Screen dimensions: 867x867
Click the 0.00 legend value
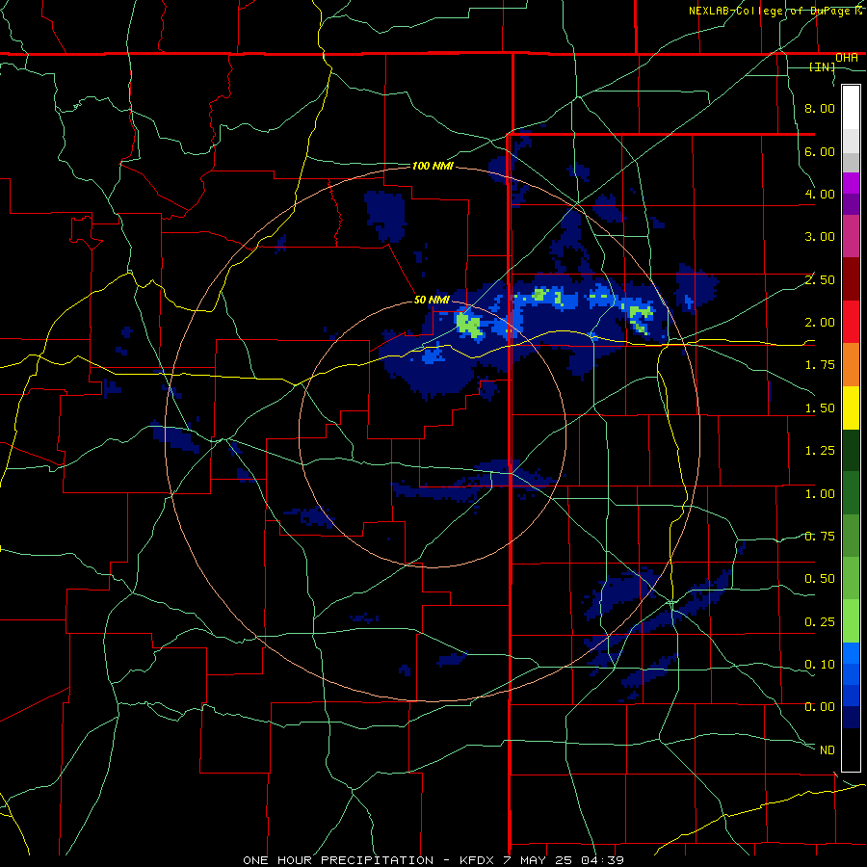820,707
